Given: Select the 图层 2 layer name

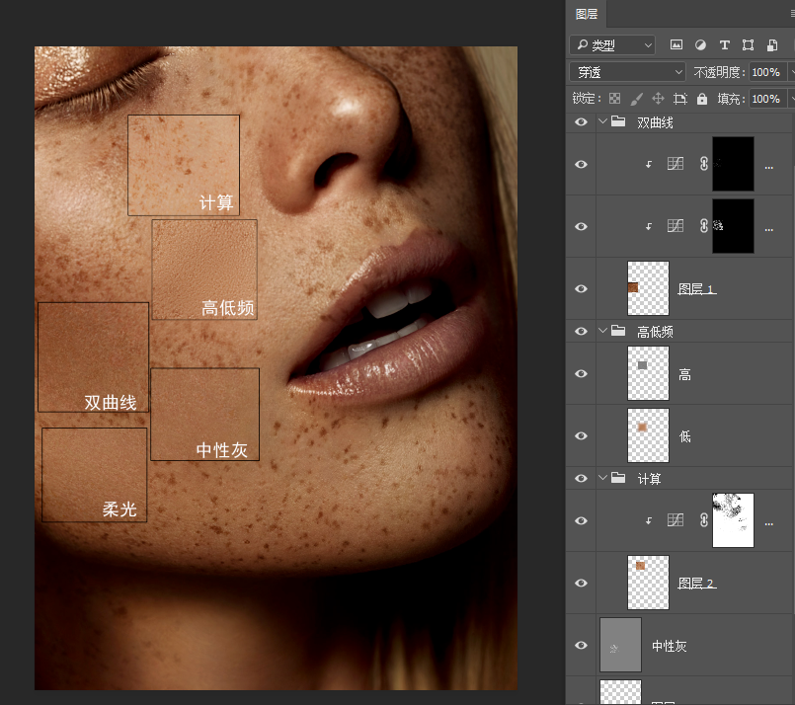Looking at the screenshot, I should (696, 584).
